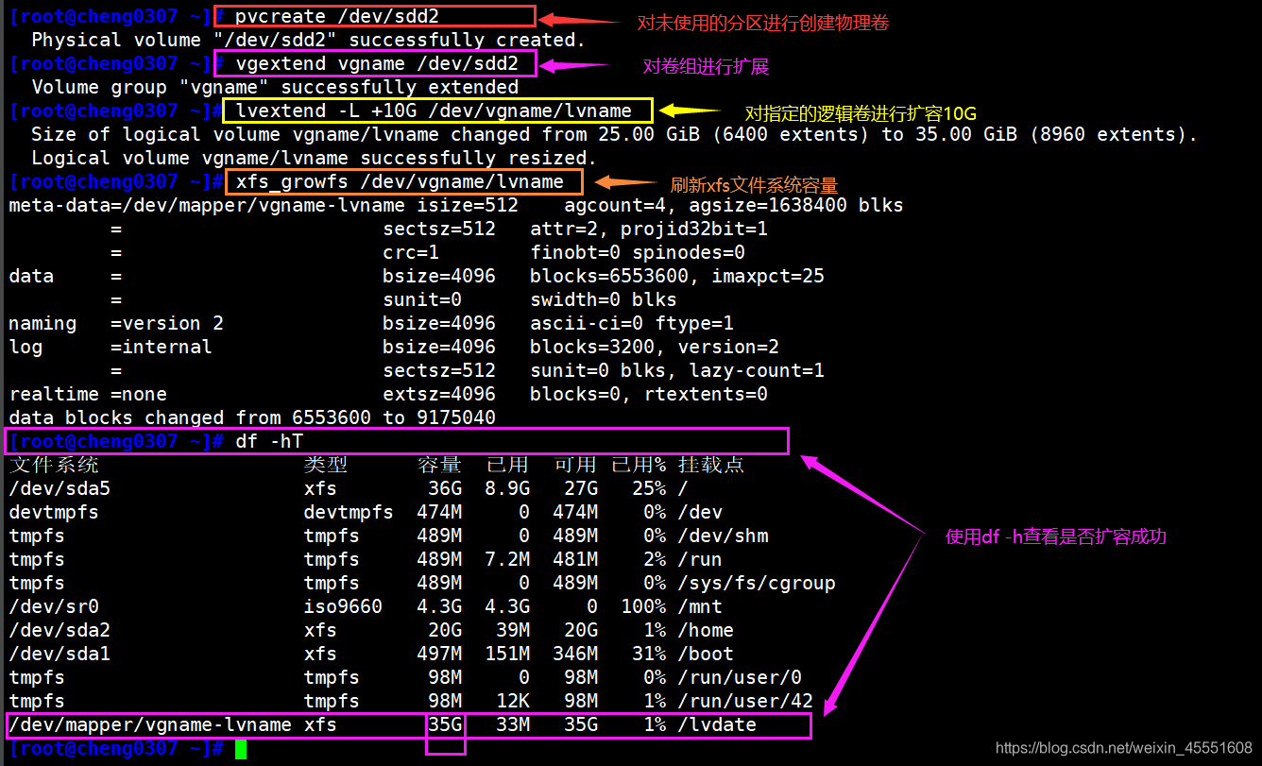The width and height of the screenshot is (1262, 766).
Task: Click the "文件系统" column header
Action: pos(54,465)
